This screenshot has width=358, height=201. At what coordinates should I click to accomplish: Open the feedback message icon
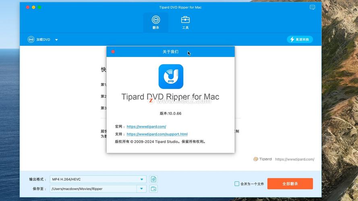click(312, 7)
